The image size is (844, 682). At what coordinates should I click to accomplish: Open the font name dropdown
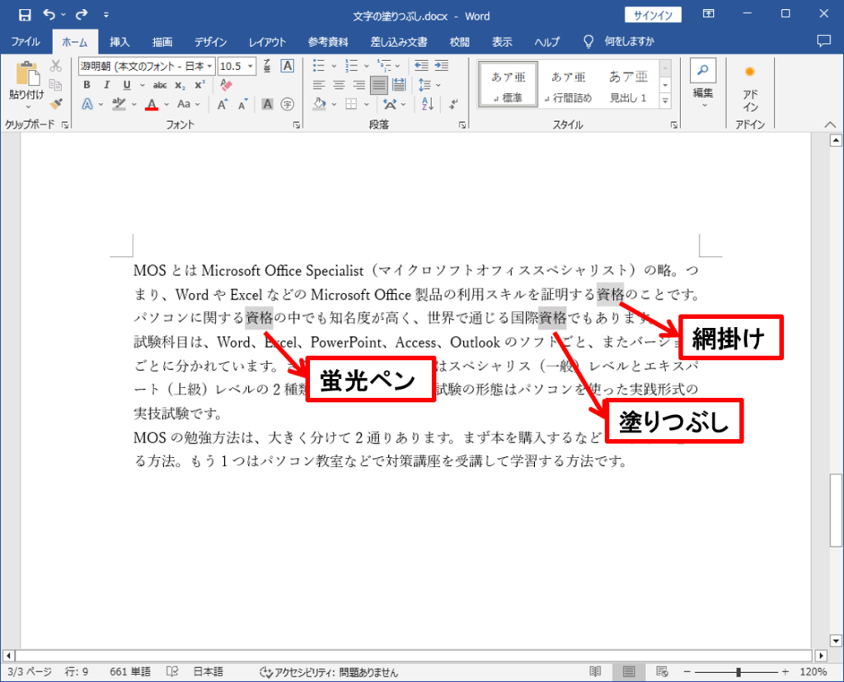tap(210, 66)
